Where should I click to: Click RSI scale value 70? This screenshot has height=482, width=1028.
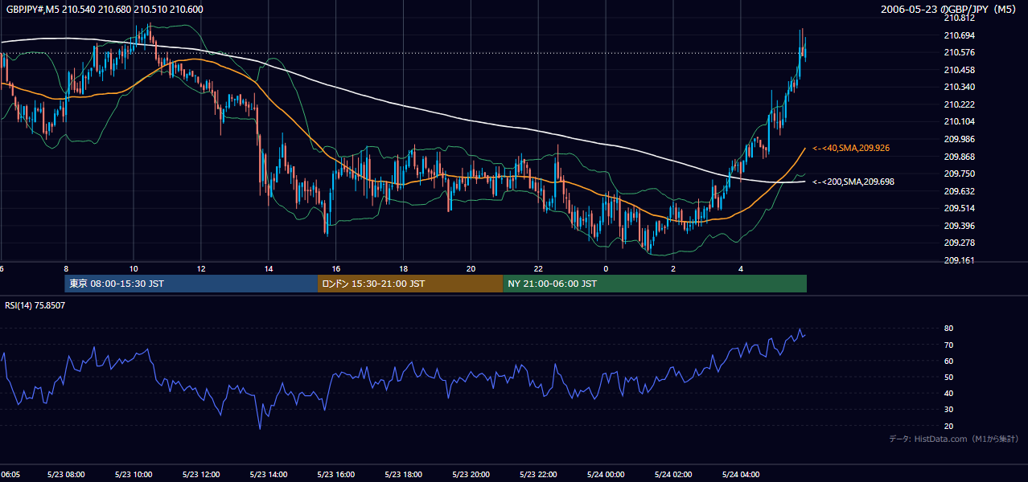pos(949,345)
